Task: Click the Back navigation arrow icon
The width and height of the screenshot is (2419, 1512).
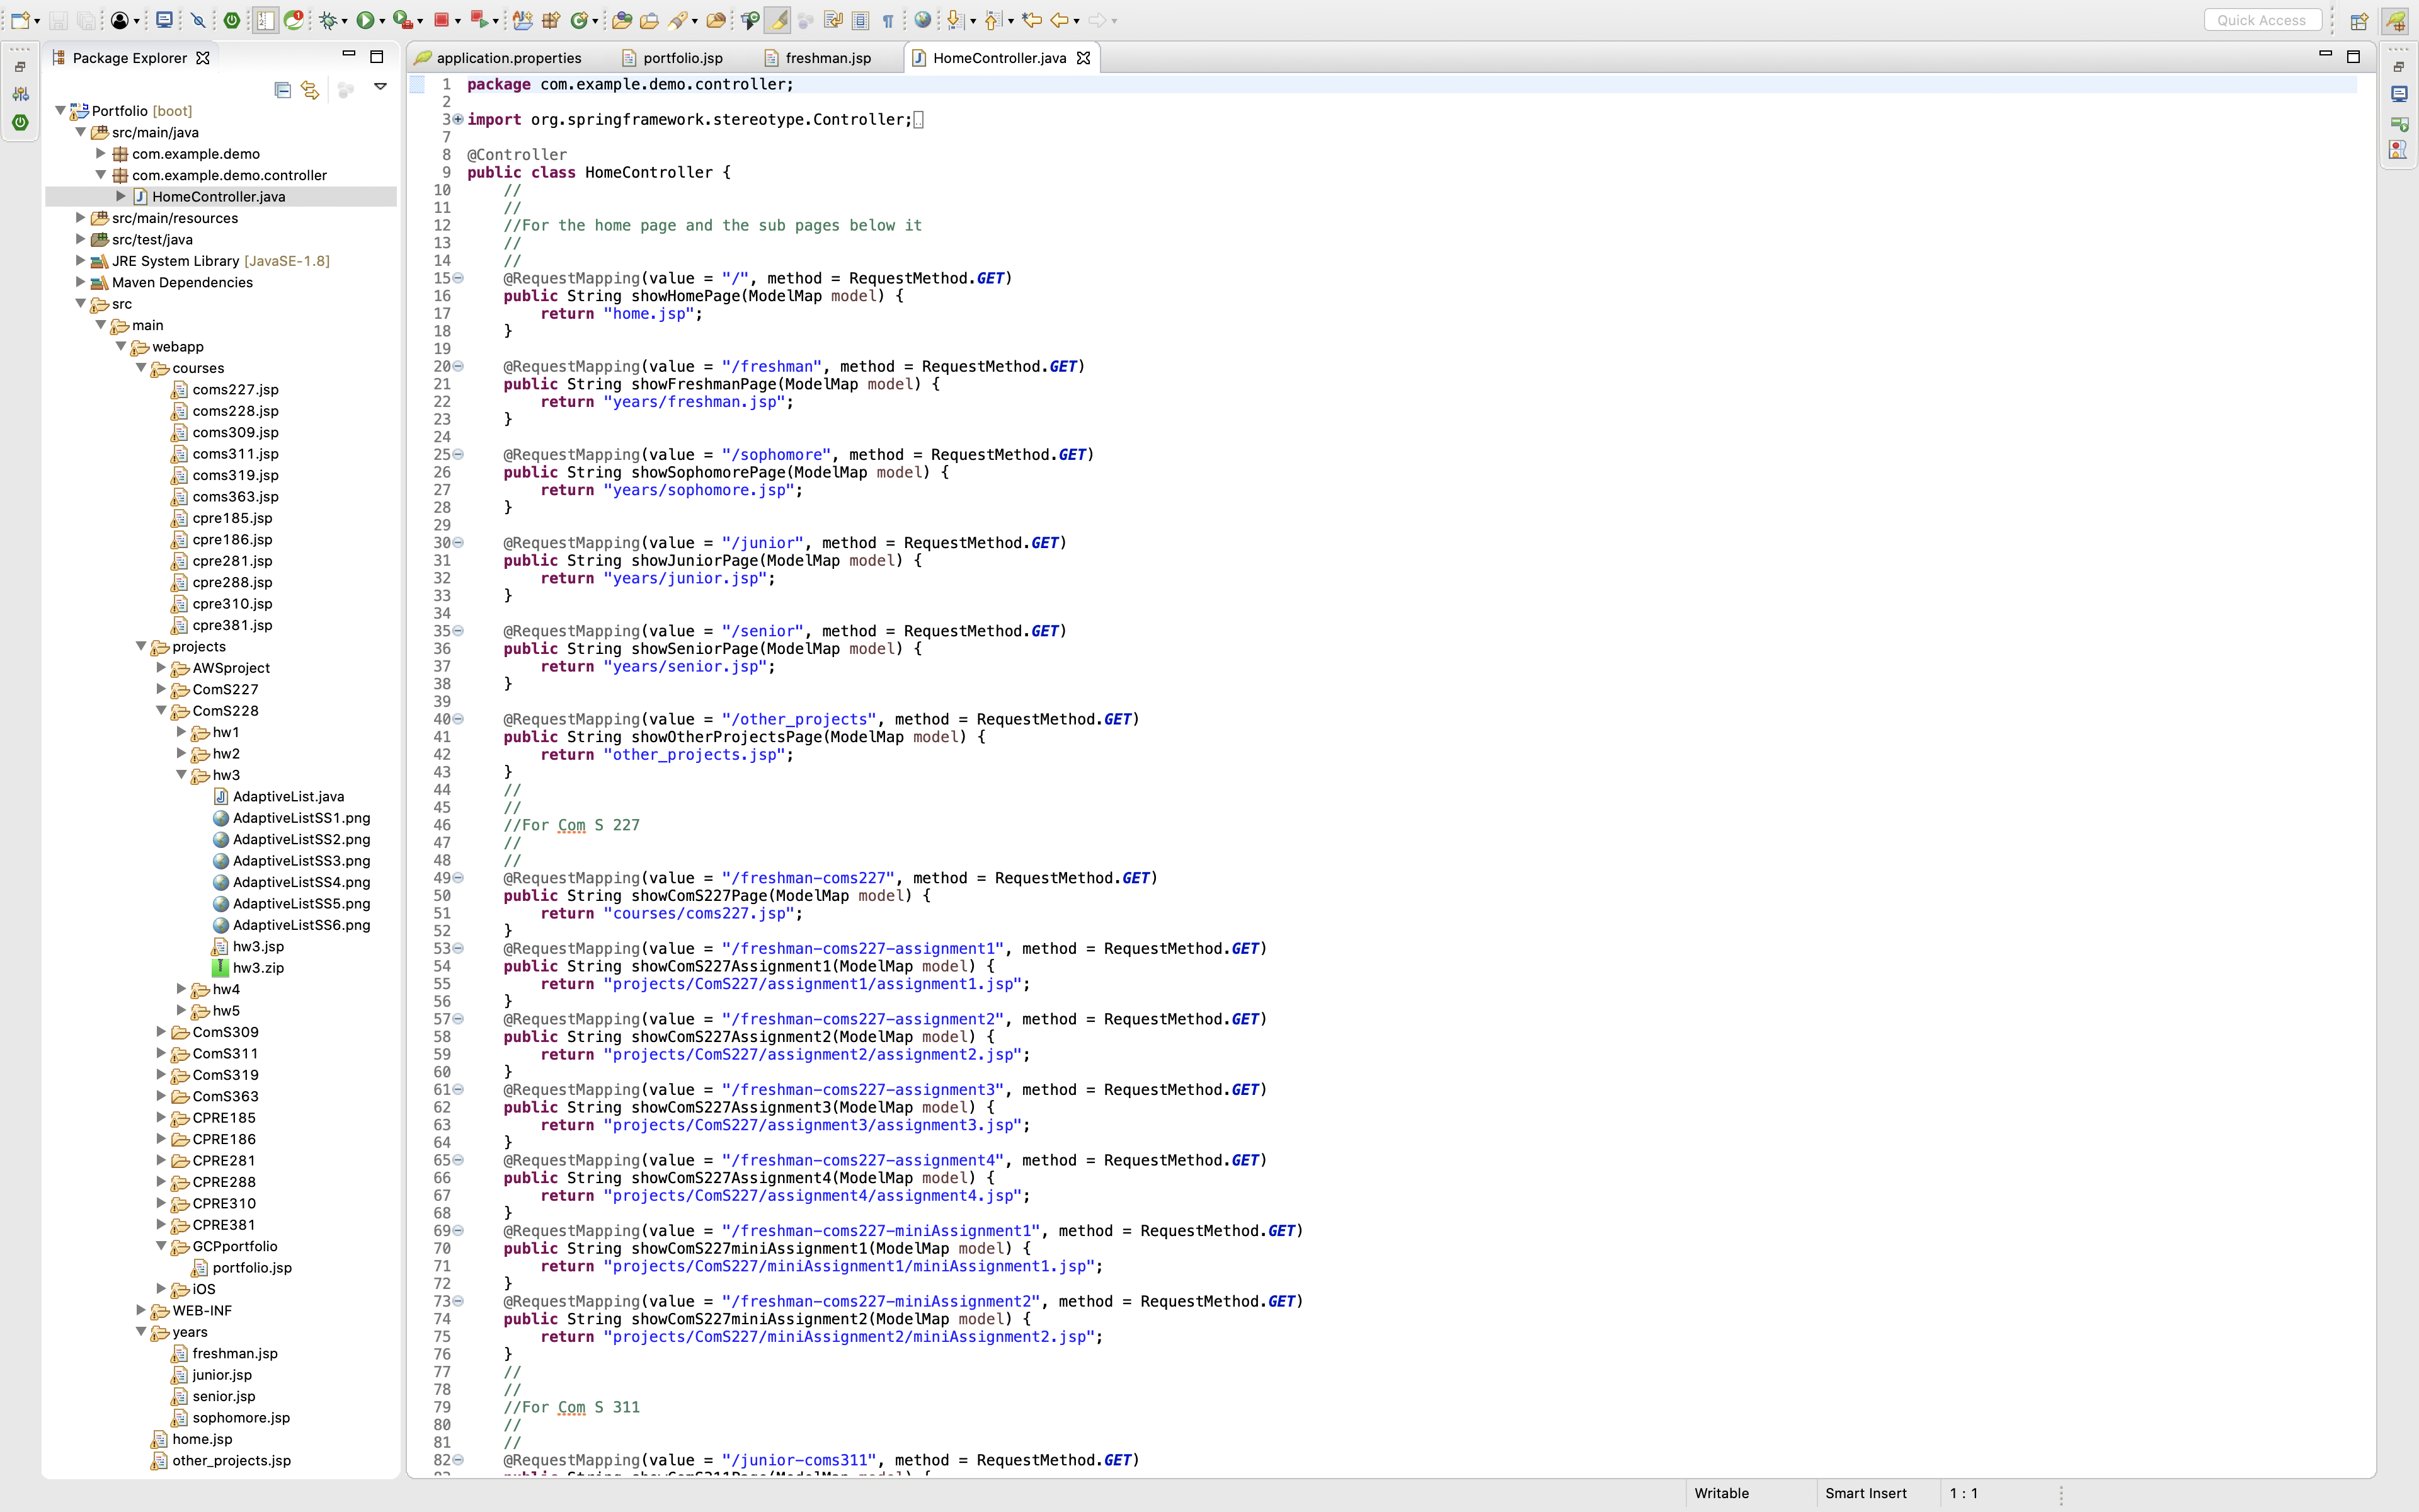Action: pyautogui.click(x=1060, y=20)
